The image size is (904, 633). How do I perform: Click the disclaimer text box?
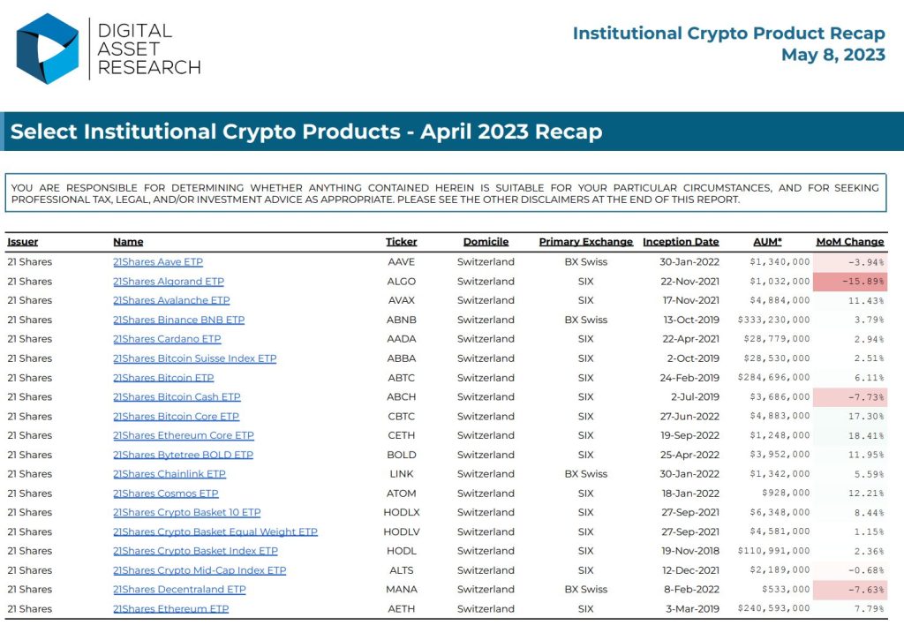[x=446, y=193]
